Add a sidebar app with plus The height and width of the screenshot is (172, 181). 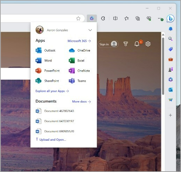[170, 115]
